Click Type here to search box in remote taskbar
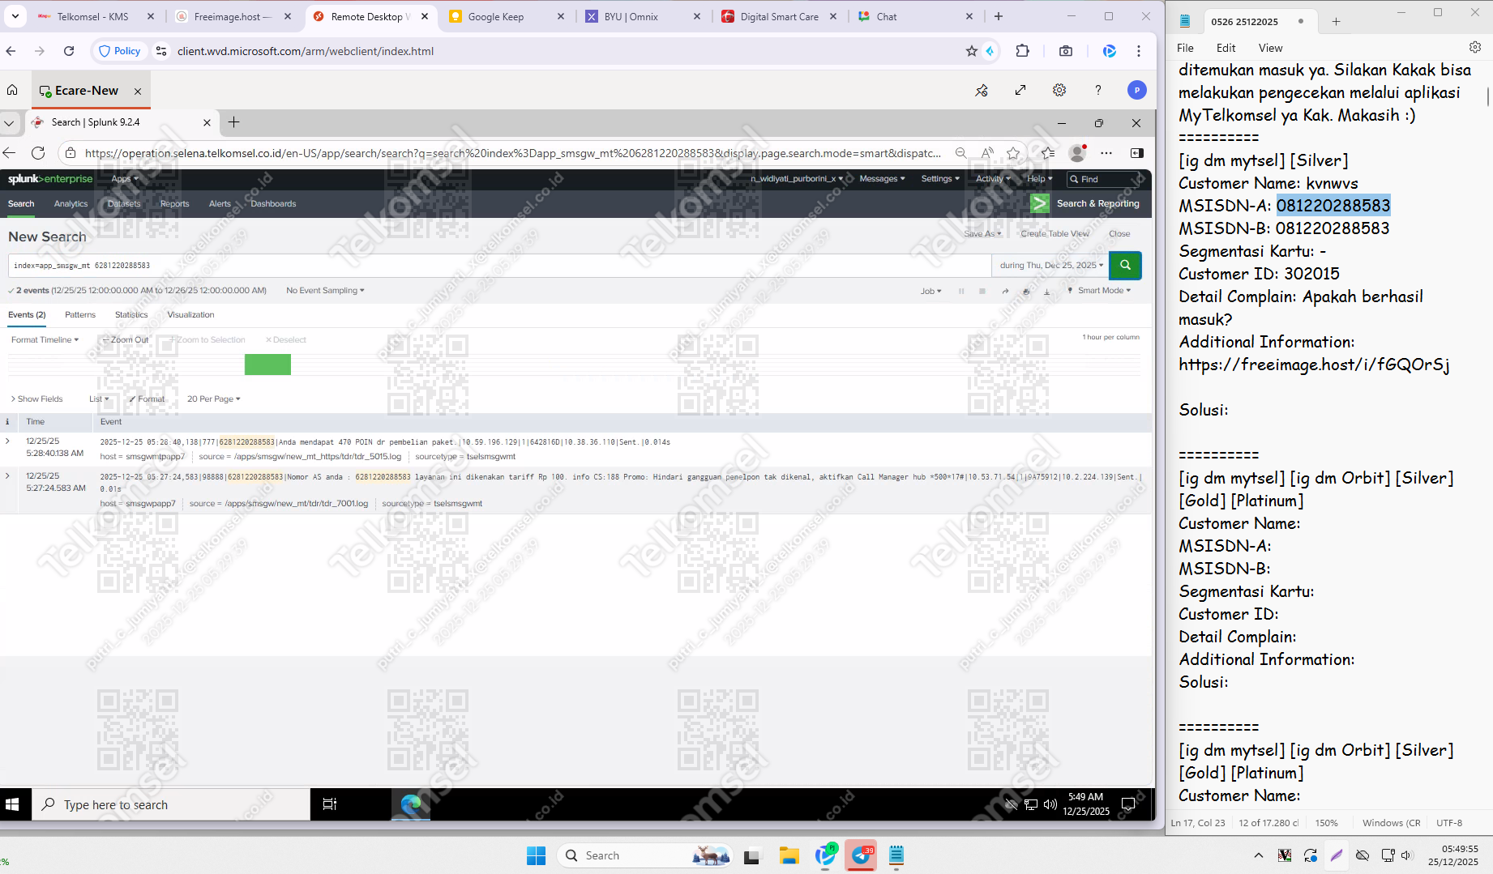The image size is (1493, 874). [x=171, y=804]
